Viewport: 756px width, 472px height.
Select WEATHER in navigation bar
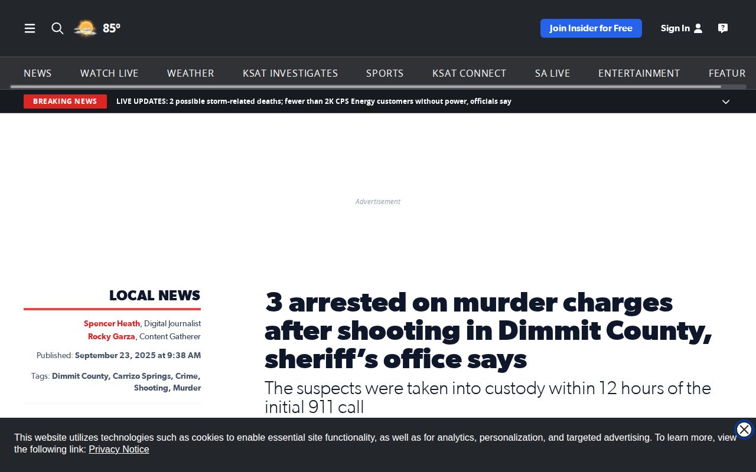(191, 73)
